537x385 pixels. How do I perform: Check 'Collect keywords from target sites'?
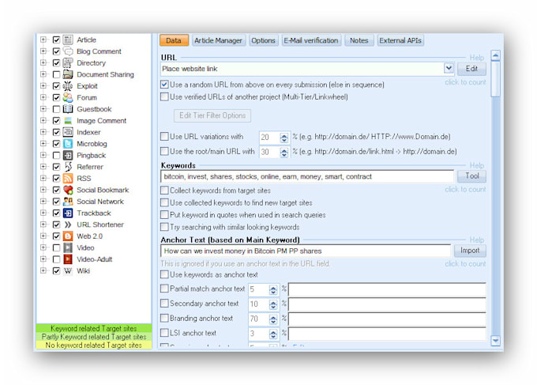(164, 191)
